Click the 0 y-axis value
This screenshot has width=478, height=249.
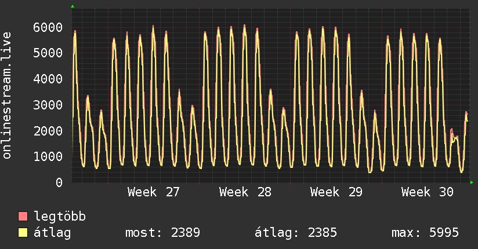[x=59, y=182]
